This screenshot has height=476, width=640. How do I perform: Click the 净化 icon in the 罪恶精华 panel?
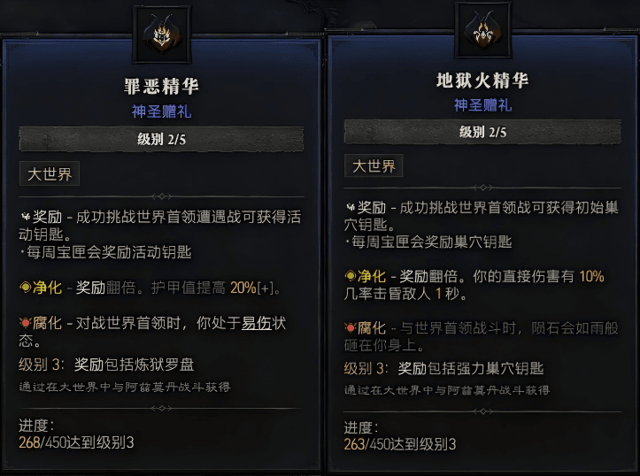[x=25, y=288]
